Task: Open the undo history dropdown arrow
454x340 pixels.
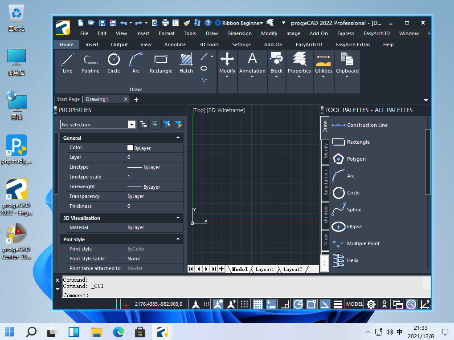Action: (x=131, y=23)
